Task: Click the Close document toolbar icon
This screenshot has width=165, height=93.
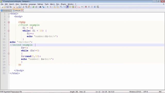Action: 14,7
